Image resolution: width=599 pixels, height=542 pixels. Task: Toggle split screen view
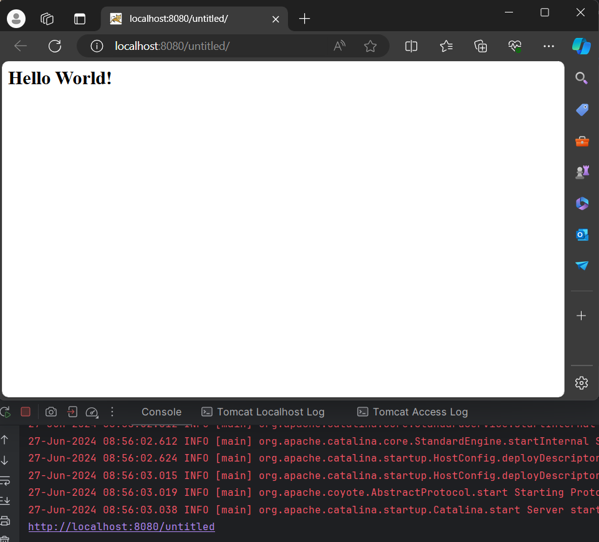pos(411,46)
